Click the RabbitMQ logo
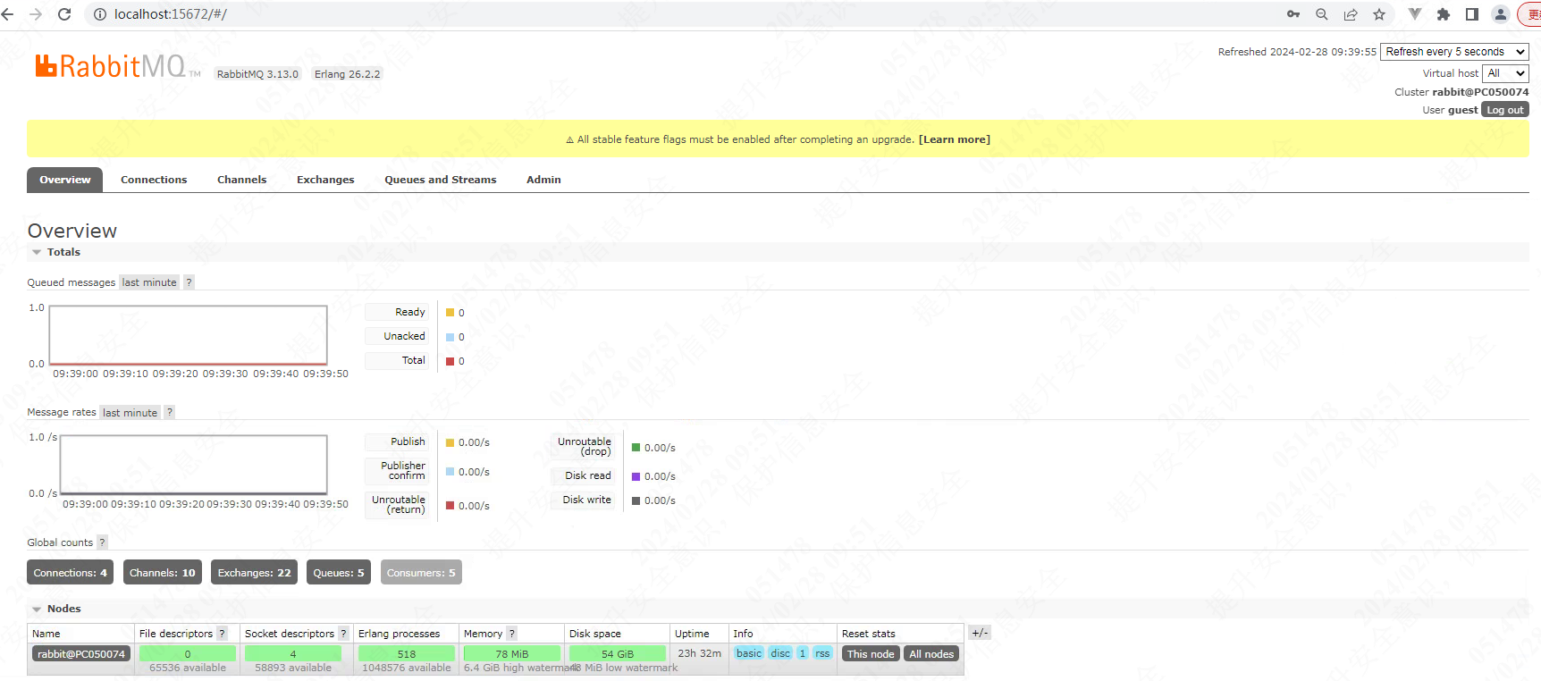The height and width of the screenshot is (681, 1541). tap(117, 66)
